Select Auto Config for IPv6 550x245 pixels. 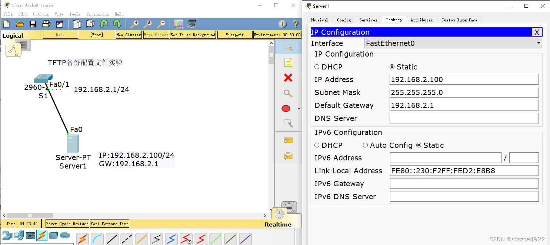tap(366, 145)
